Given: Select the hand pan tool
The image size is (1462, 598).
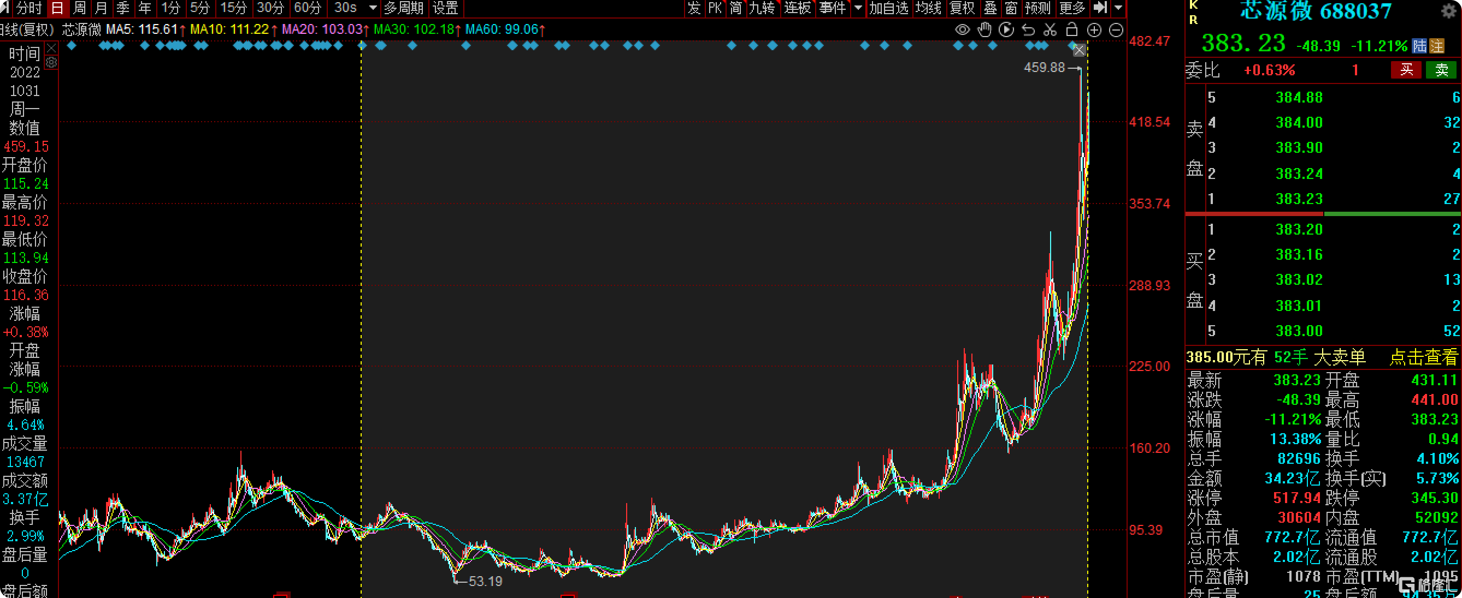Looking at the screenshot, I should [985, 30].
